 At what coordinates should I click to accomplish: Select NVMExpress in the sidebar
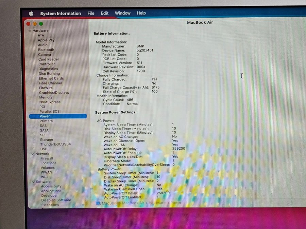50,102
